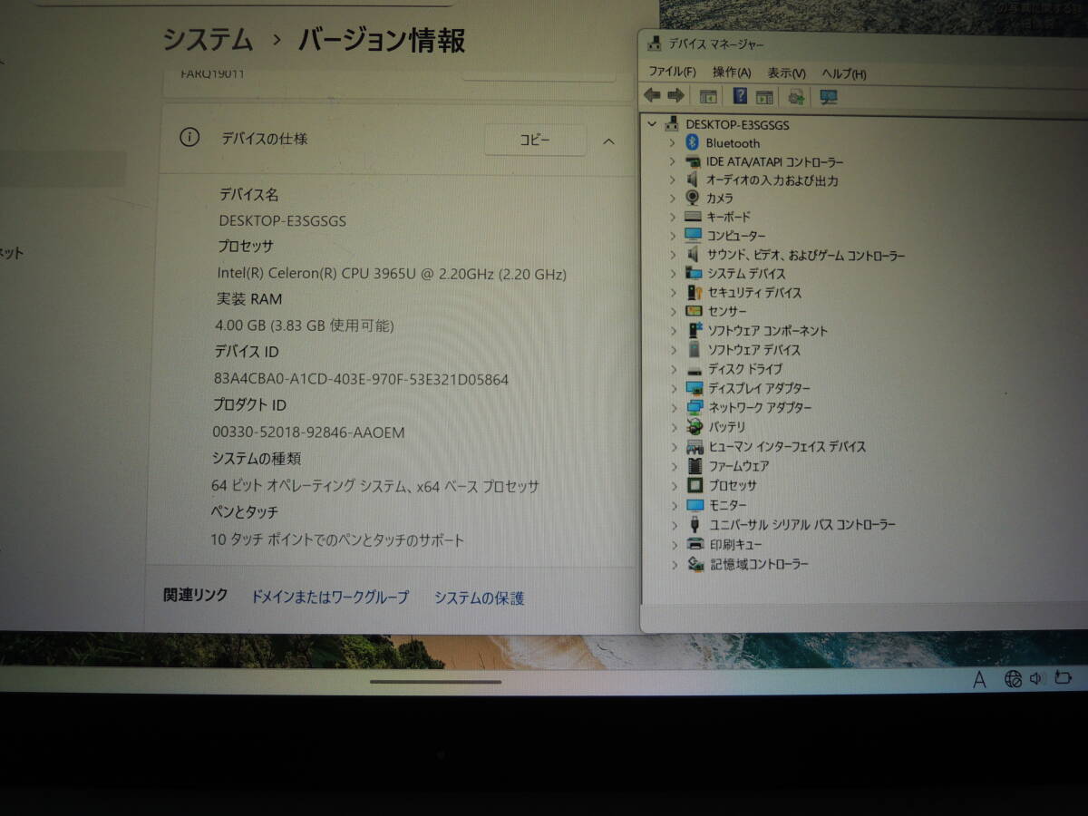Expand the サウンド、ビデオ、およびゲーム コントローラー arrow
Image resolution: width=1088 pixels, height=816 pixels.
point(672,255)
